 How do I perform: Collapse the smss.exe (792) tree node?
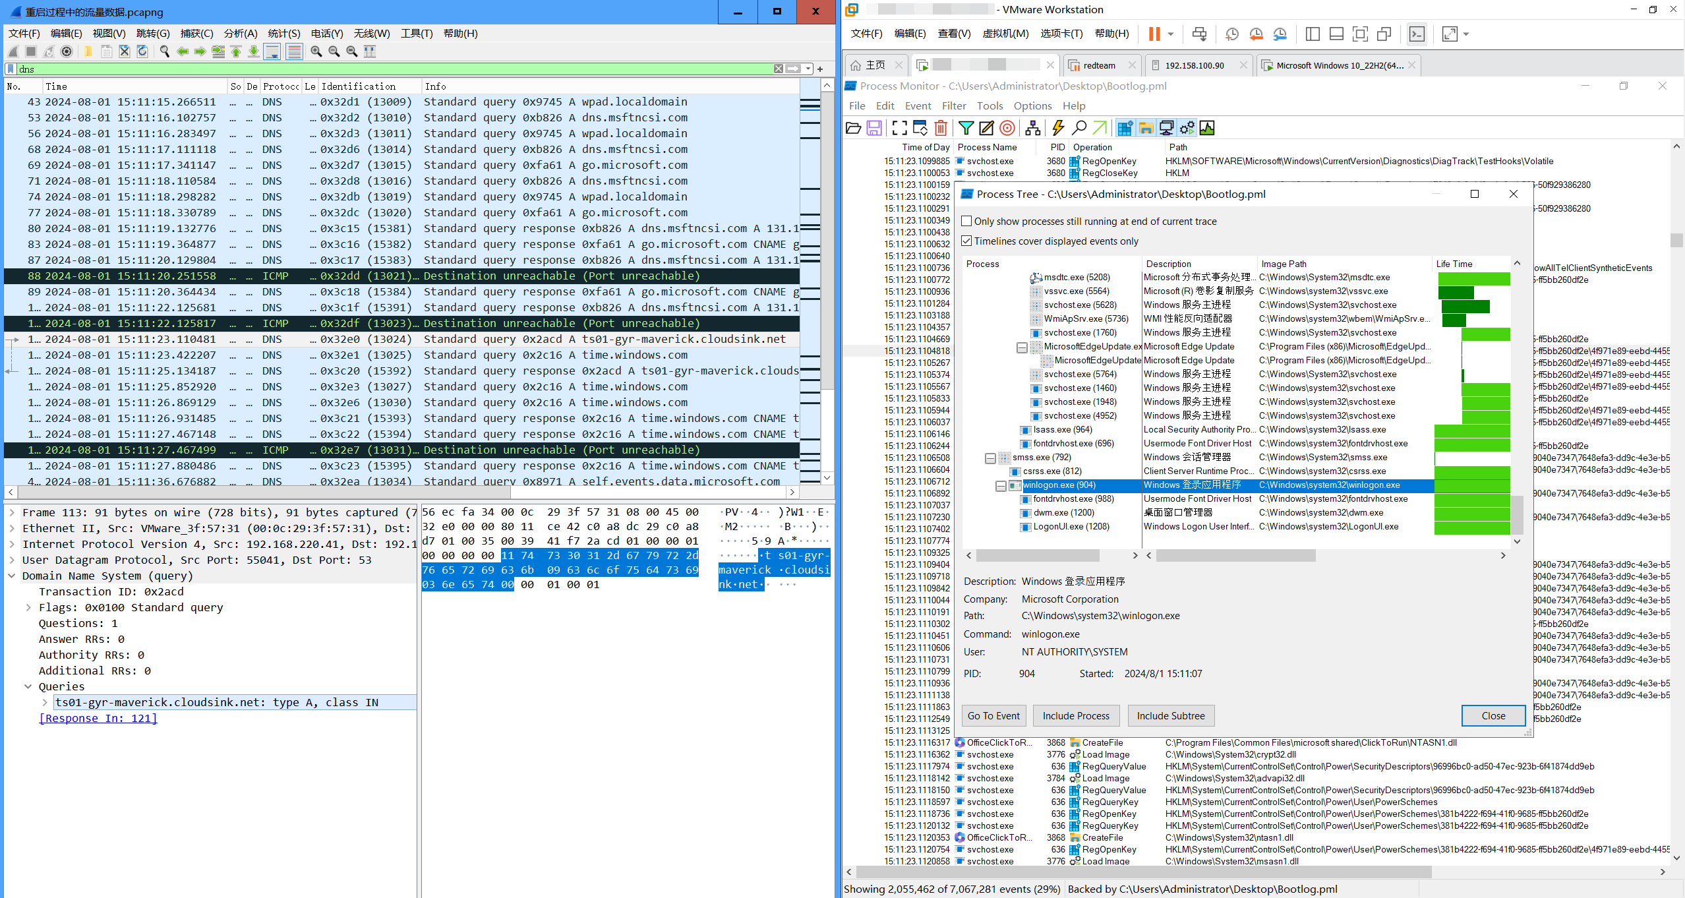coord(990,458)
